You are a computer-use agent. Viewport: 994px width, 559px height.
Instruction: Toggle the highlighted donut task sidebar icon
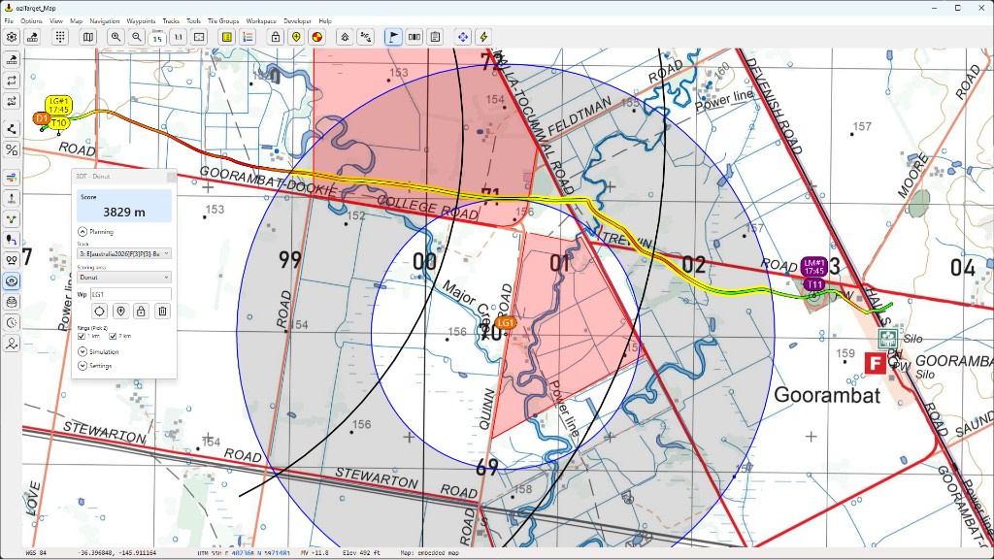[x=12, y=281]
